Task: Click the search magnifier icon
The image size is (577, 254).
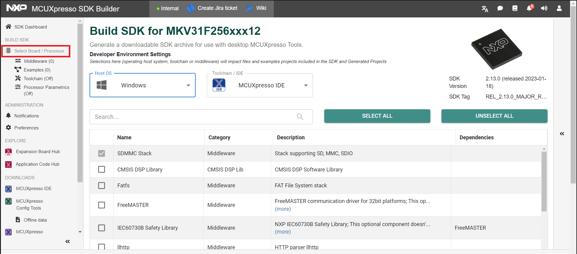Action: (300, 116)
